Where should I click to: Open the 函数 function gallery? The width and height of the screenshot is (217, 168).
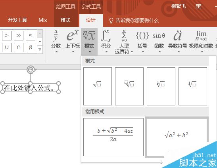click(159, 41)
